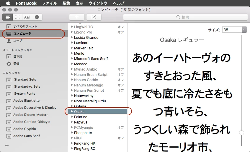Image resolution: width=250 pixels, height=152 pixels.
Task: Select the コンピュータ library
Action: tap(34, 34)
